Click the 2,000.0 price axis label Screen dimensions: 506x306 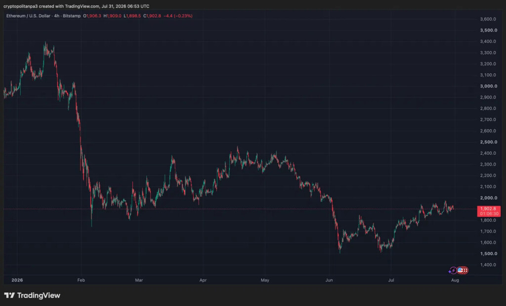tap(489, 198)
